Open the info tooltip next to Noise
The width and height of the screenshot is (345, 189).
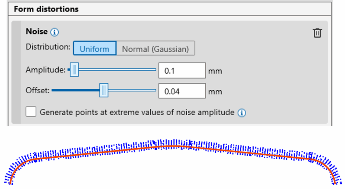pyautogui.click(x=54, y=32)
